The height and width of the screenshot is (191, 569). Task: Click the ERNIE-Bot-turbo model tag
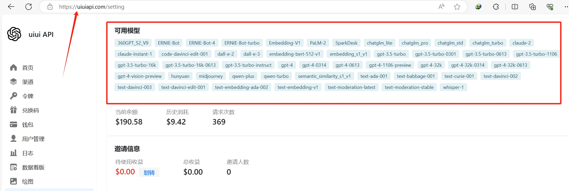242,43
